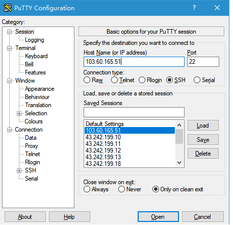The height and width of the screenshot is (225, 233).
Task: Click the Saved Sessions name field
Action: (x=134, y=112)
